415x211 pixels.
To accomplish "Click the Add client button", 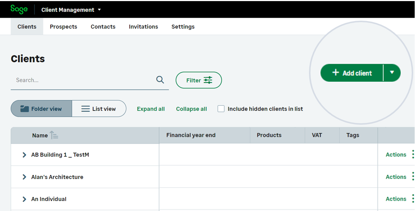I will (x=351, y=73).
